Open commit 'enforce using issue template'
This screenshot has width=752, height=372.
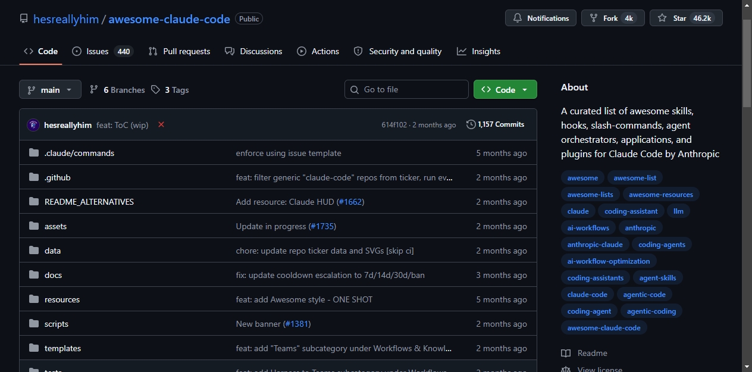[289, 153]
